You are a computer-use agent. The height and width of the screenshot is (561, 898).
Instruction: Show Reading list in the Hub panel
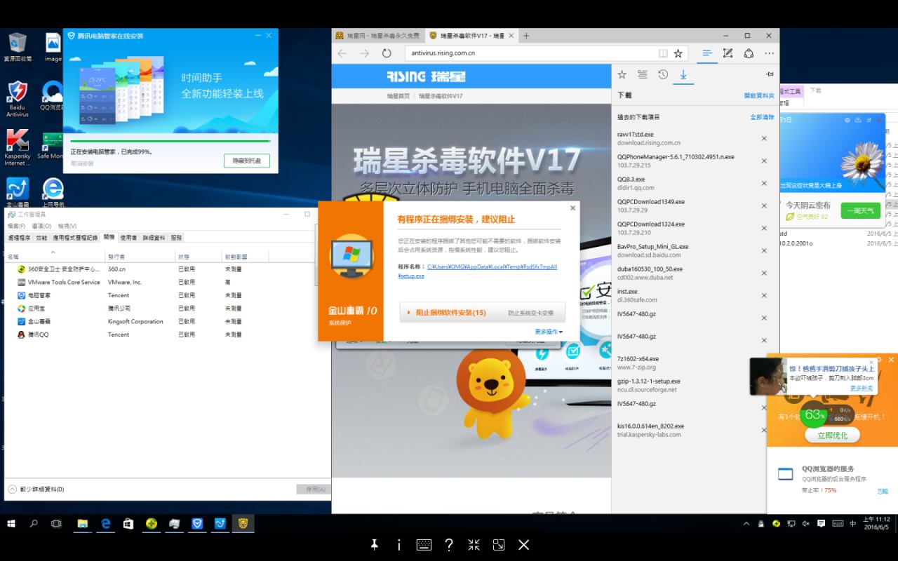(x=642, y=74)
